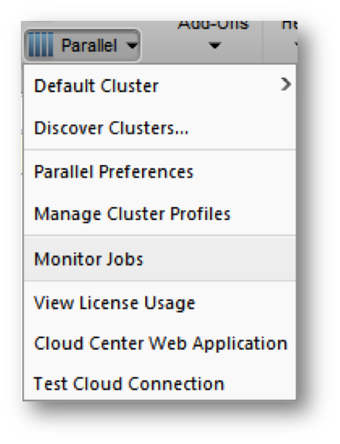The image size is (340, 444).
Task: Click the Parallel button label
Action: click(89, 46)
